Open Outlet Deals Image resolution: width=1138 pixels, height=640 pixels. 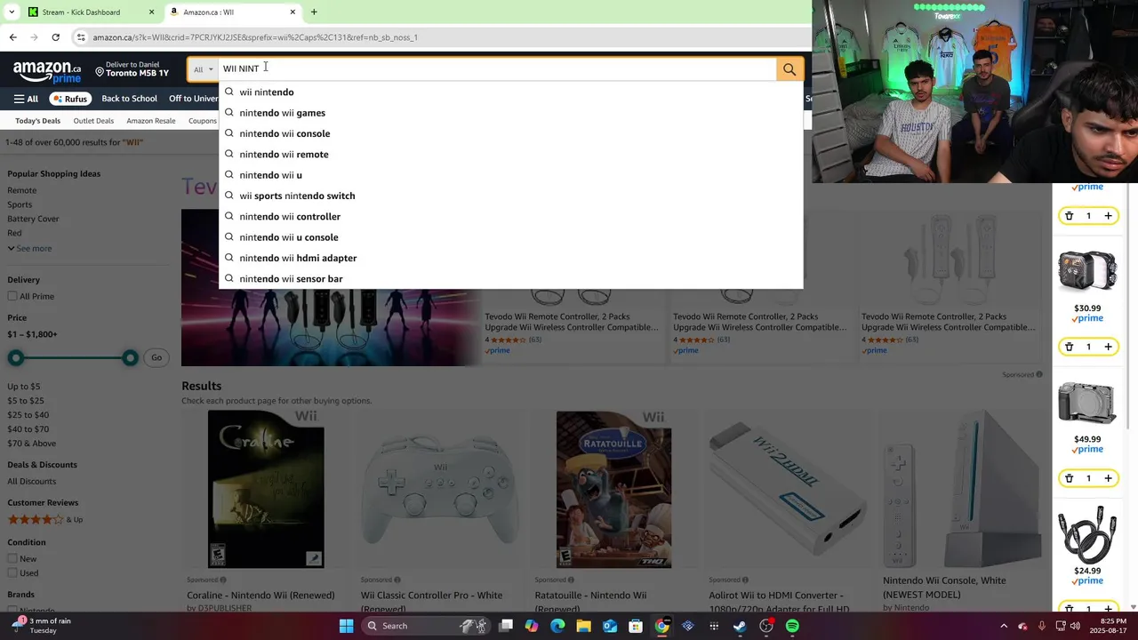tap(93, 121)
